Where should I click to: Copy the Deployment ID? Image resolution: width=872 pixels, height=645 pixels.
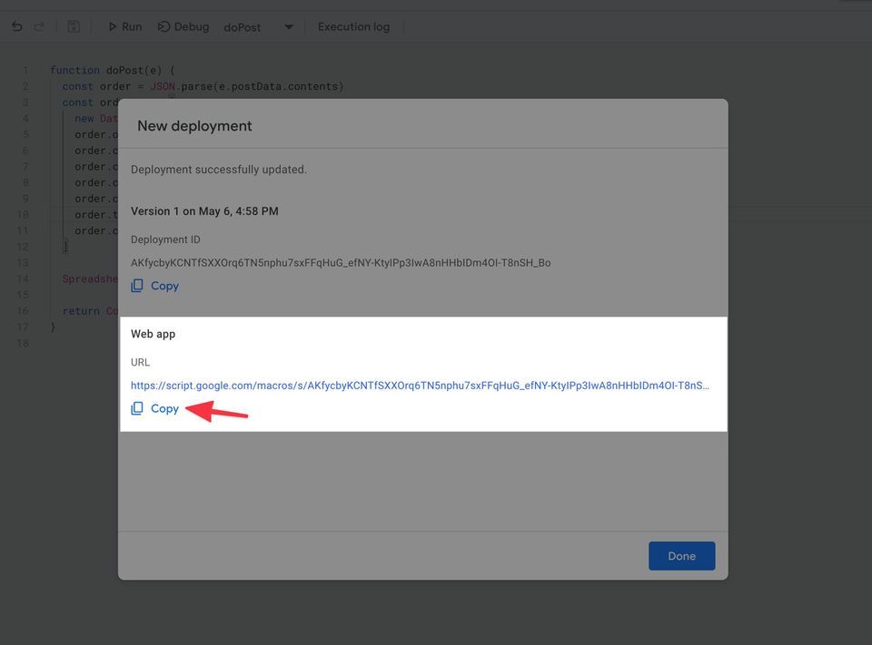[164, 285]
